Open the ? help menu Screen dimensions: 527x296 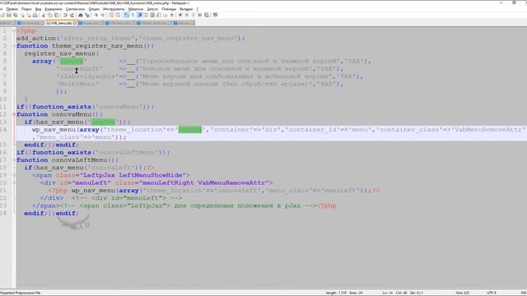[198, 9]
